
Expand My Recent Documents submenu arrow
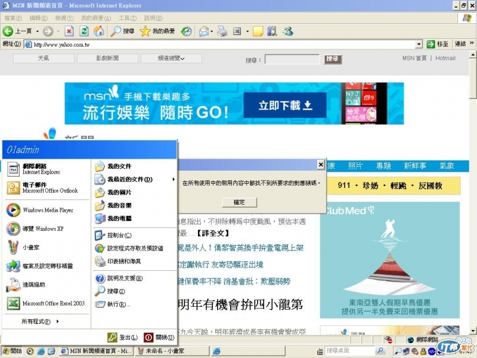[x=174, y=180]
